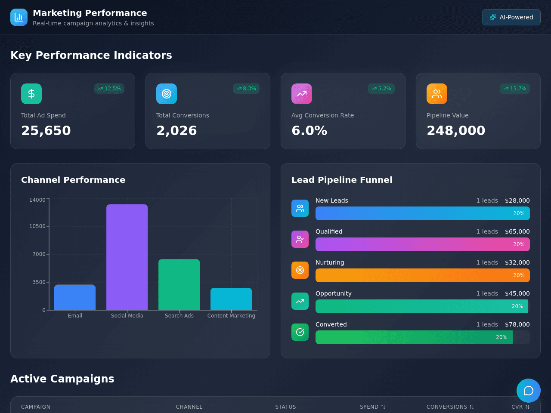Click the $28,000 New Leads amount
The image size is (551, 413).
pyautogui.click(x=517, y=200)
